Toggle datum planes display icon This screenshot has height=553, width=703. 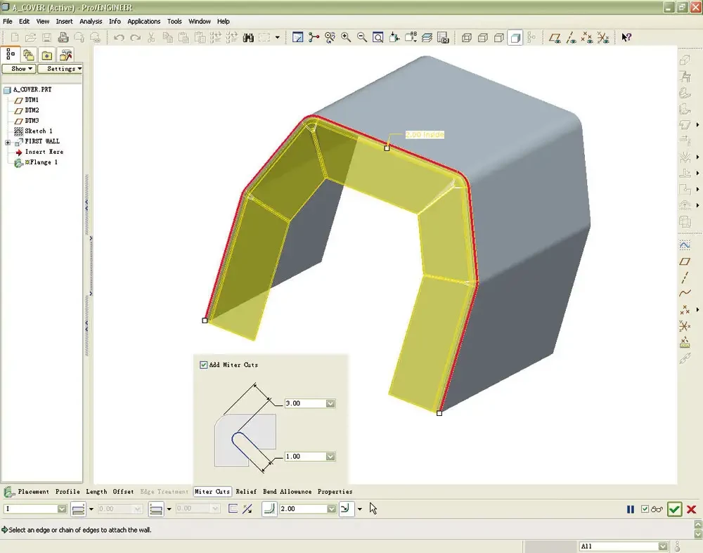(x=555, y=38)
